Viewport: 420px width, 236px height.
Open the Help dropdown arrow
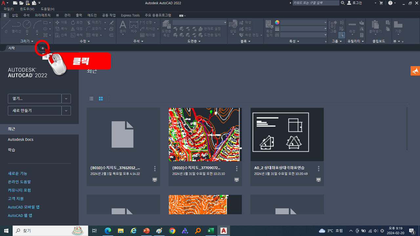coord(395,3)
